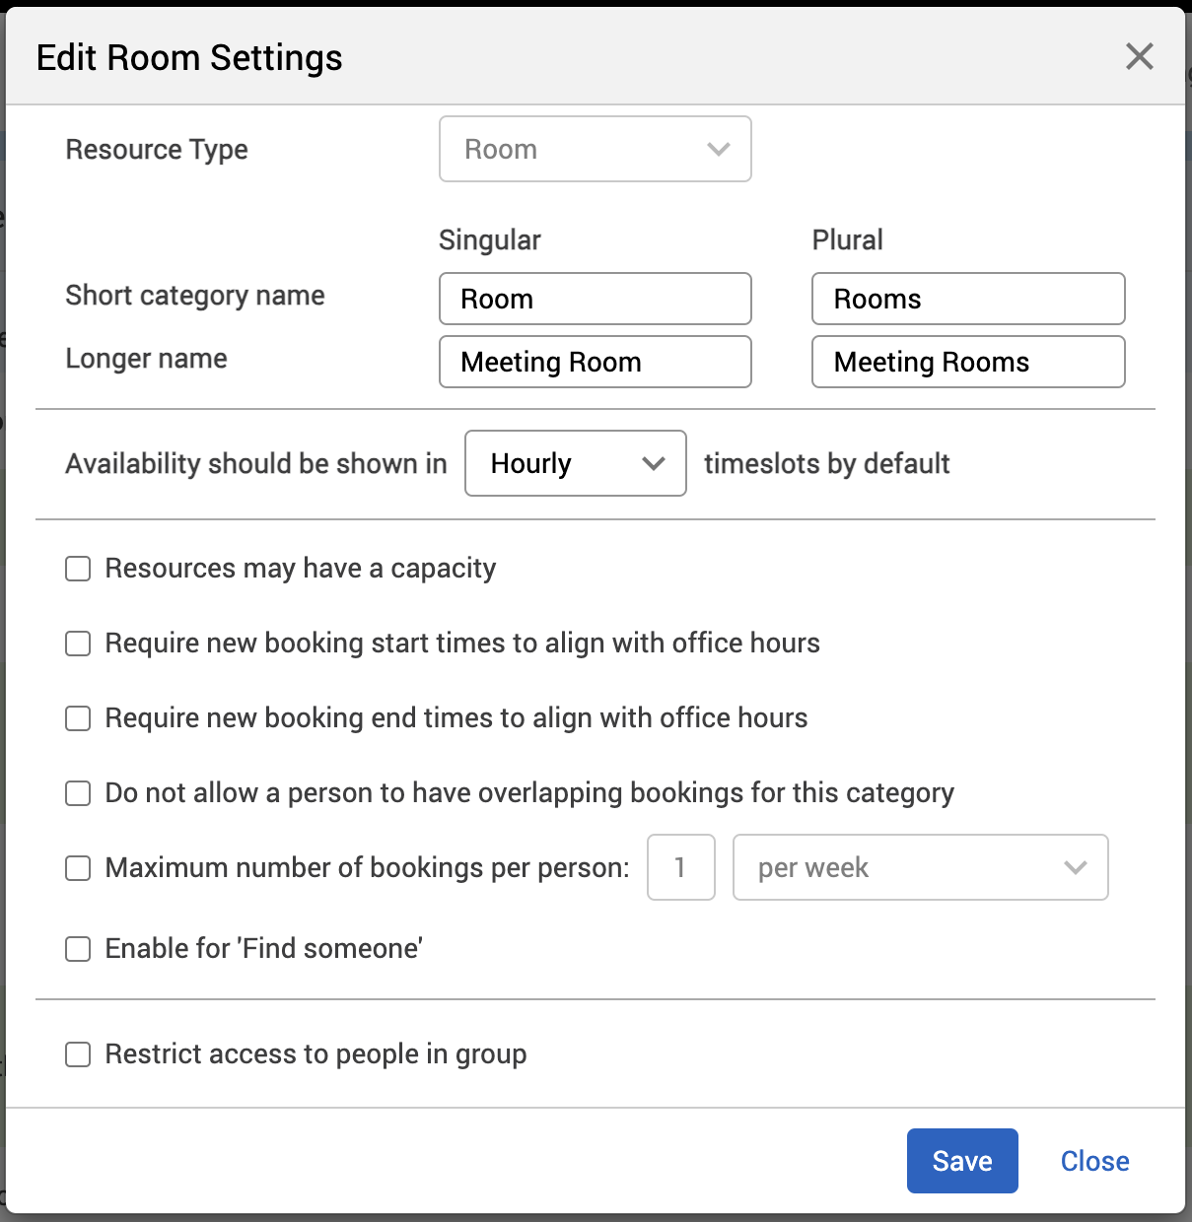Enable 'Resources may have a capacity'
Viewport: 1192px width, 1222px height.
[x=78, y=569]
